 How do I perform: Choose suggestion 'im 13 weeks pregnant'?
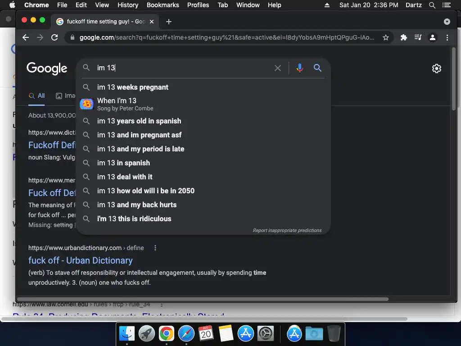(x=203, y=87)
